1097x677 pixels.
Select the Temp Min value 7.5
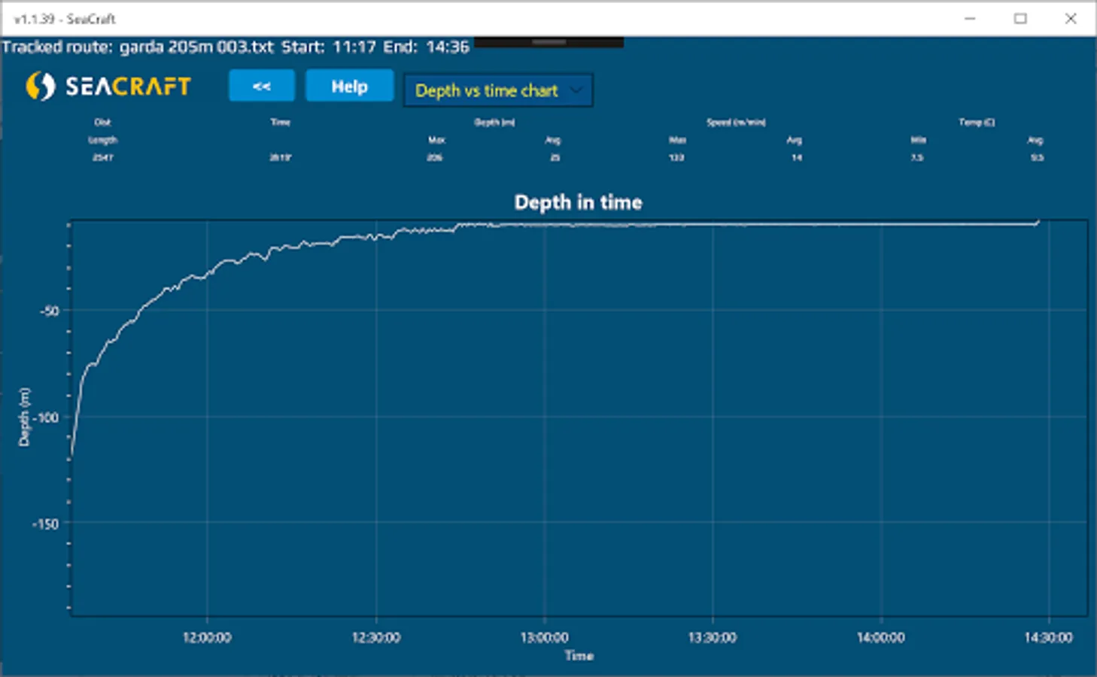pyautogui.click(x=915, y=157)
